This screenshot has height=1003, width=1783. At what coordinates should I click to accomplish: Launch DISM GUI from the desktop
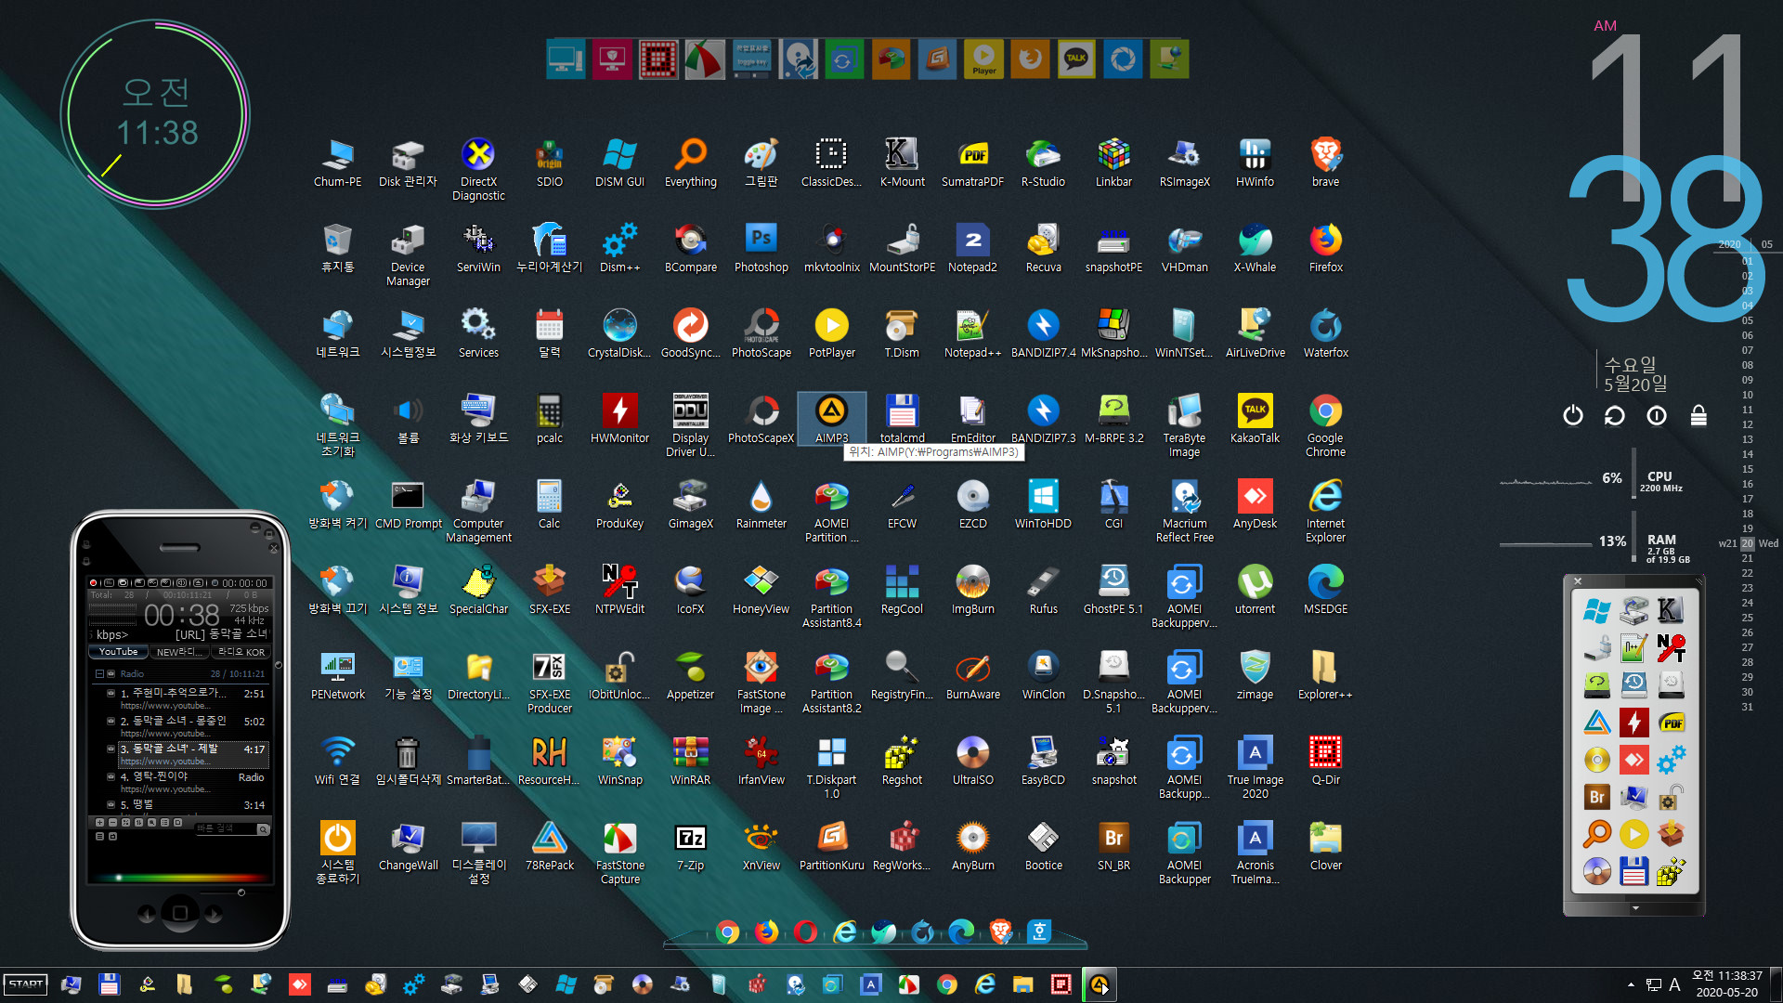[x=619, y=163]
